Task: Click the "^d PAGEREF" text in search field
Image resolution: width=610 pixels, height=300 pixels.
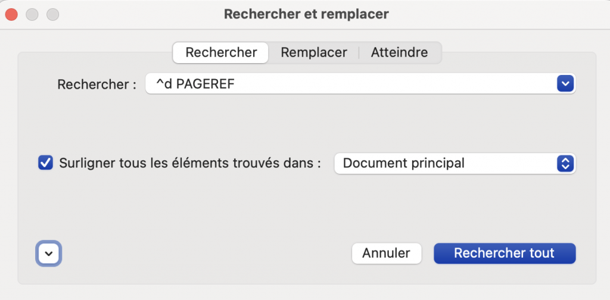Action: tap(195, 85)
